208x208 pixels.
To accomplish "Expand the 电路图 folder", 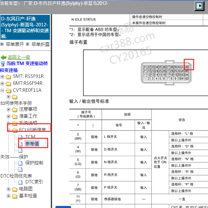I will click(x=9, y=189).
